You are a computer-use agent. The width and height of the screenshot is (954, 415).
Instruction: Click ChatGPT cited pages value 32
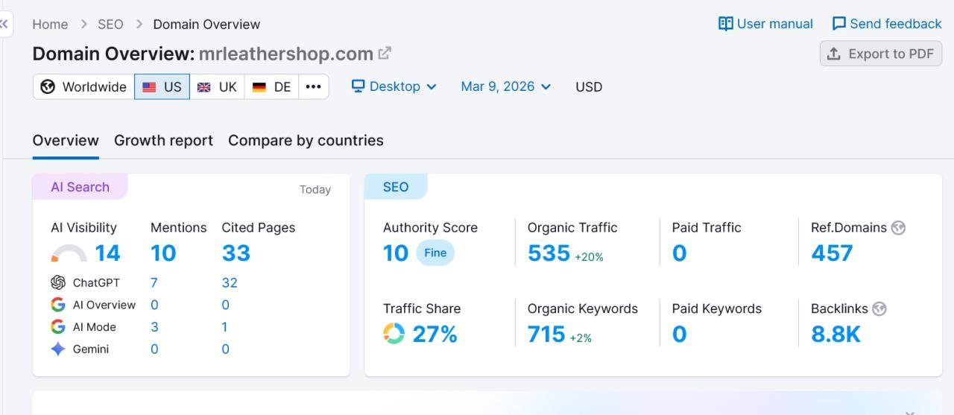[230, 282]
